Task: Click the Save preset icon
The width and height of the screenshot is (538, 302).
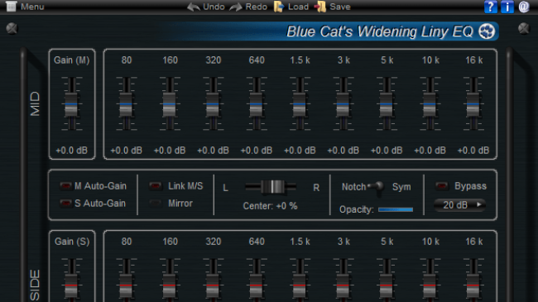Action: pyautogui.click(x=320, y=7)
